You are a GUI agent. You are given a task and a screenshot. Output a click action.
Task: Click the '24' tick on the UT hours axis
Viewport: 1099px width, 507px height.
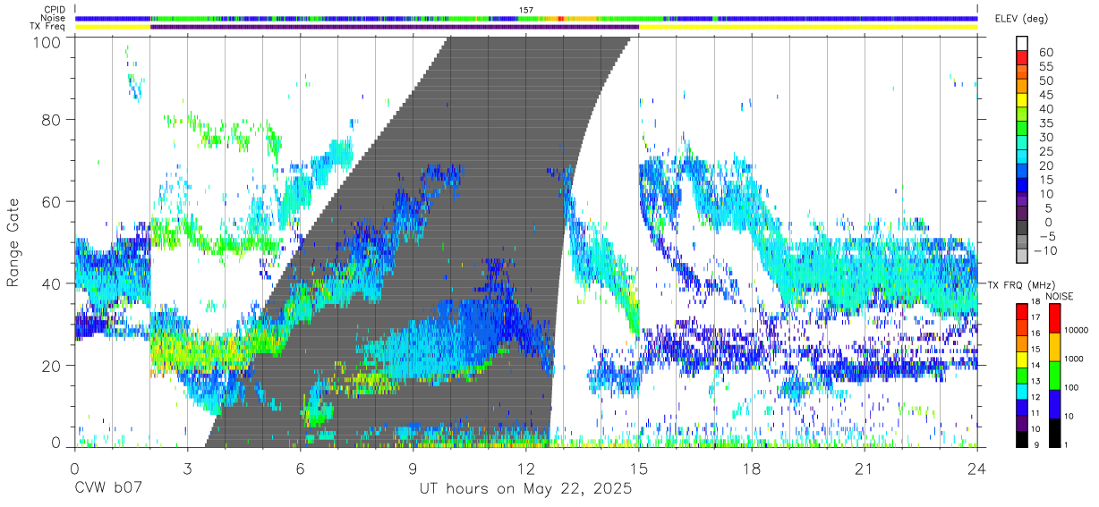click(977, 468)
